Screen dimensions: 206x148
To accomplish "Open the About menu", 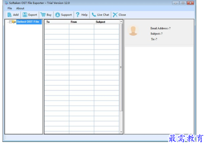I will pyautogui.click(x=20, y=8).
